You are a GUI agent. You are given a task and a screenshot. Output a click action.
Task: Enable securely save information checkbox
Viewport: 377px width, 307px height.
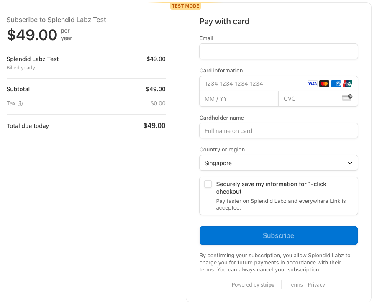coord(208,184)
